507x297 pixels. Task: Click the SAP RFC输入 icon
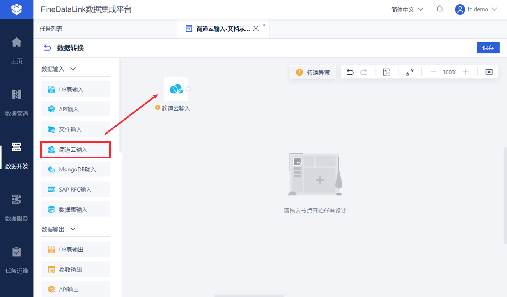51,190
